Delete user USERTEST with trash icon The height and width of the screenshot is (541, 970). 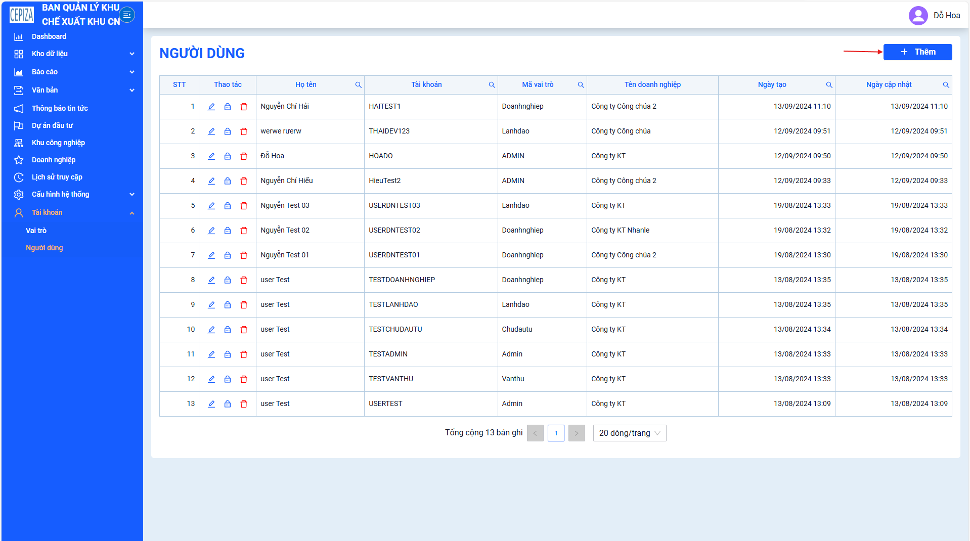[244, 404]
